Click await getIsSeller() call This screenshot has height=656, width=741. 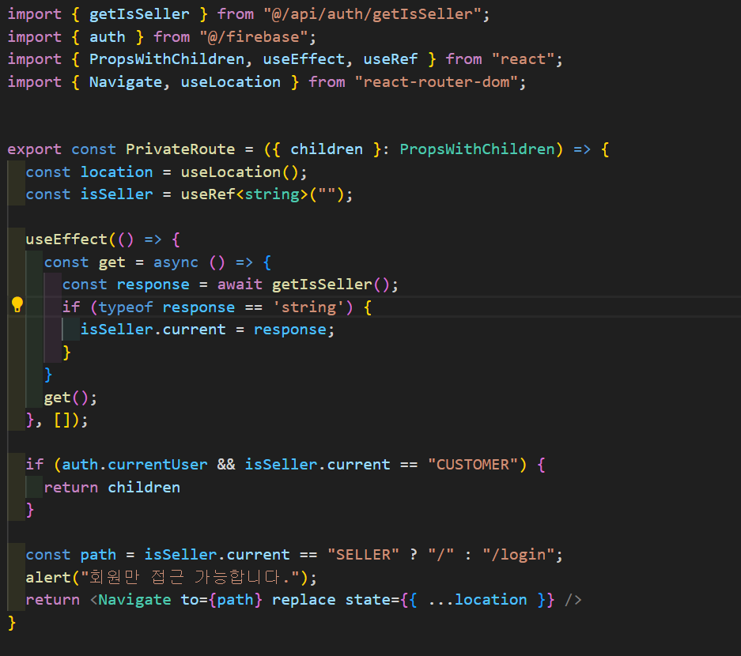pos(304,285)
